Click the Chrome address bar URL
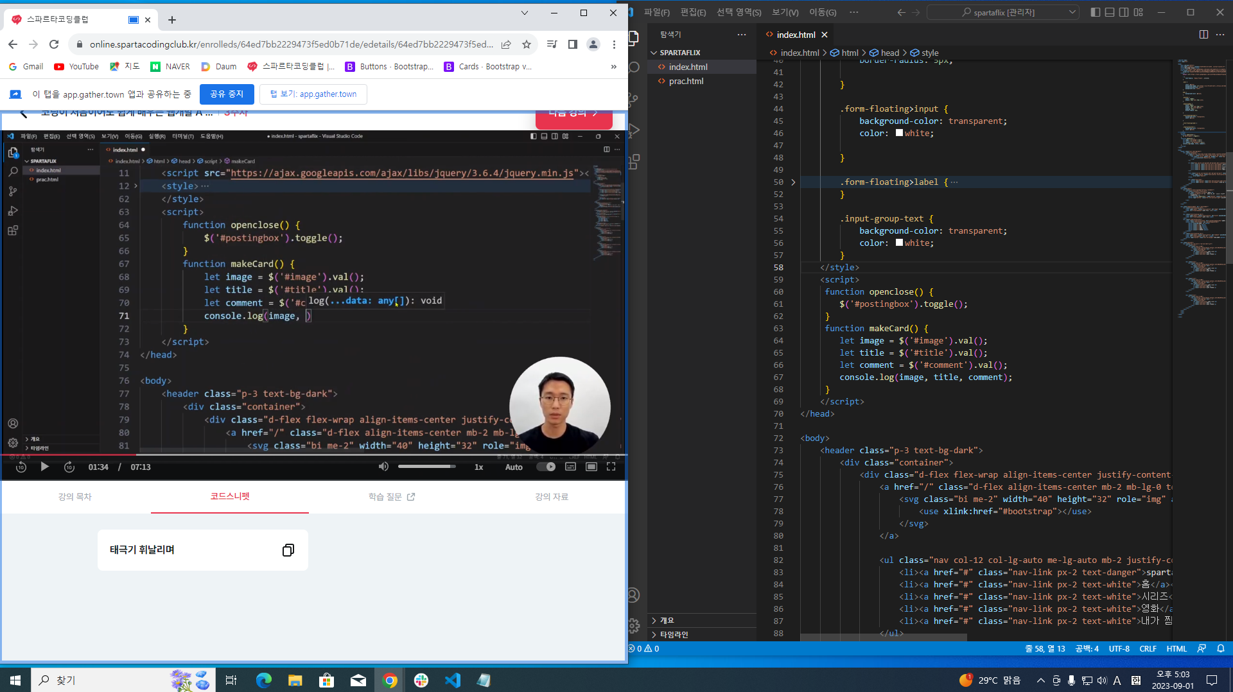Viewport: 1233px width, 692px height. coord(292,44)
